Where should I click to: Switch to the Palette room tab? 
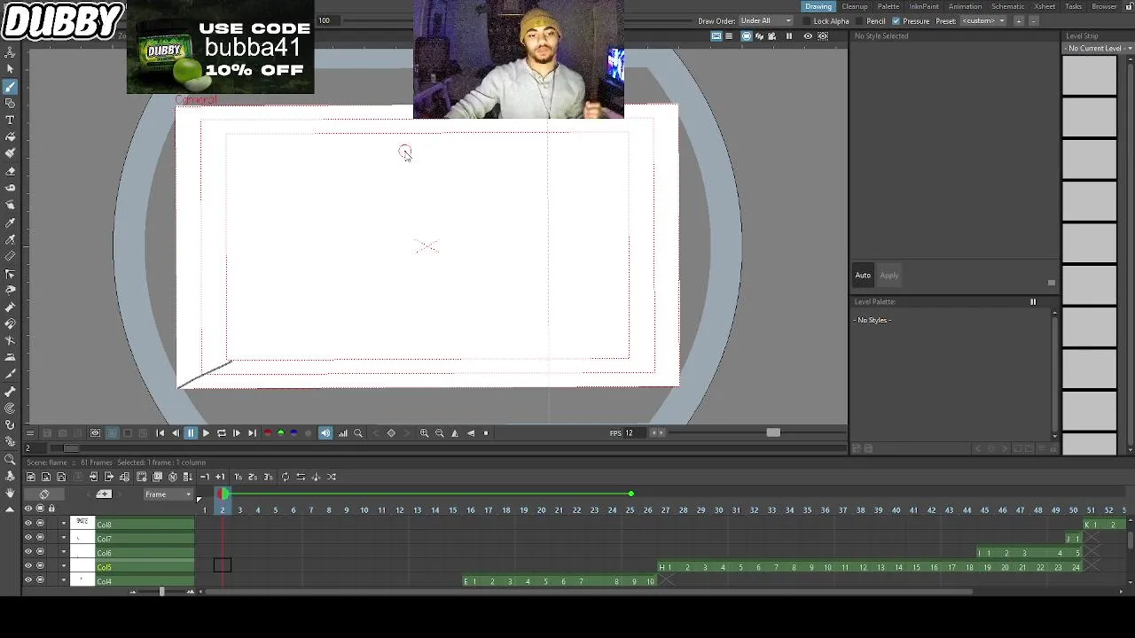coord(888,6)
